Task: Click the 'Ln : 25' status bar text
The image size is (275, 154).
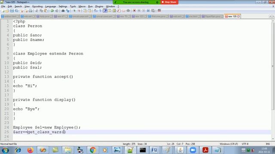Action: point(171,144)
